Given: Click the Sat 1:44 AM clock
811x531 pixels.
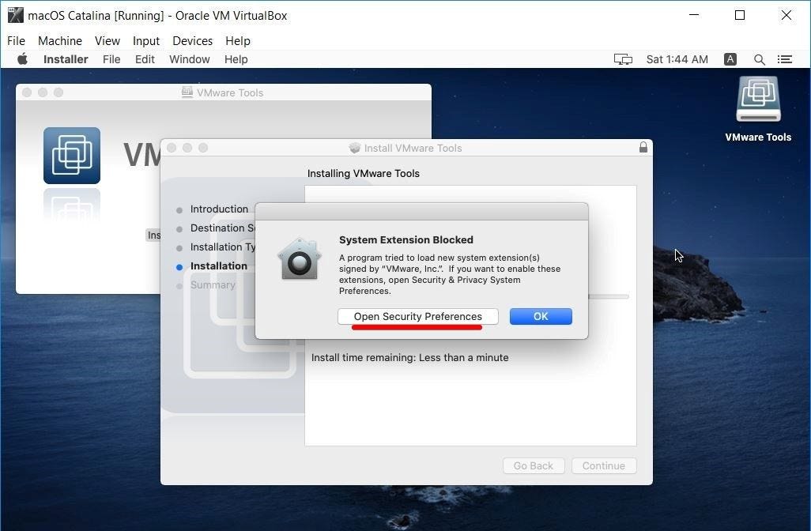Looking at the screenshot, I should click(677, 59).
